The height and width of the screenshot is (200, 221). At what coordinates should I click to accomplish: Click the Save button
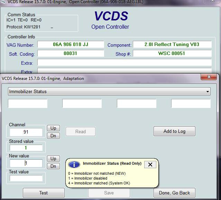109,193
